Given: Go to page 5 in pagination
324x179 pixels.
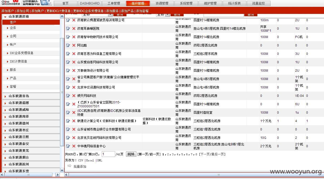Looking at the screenshot, I should coord(182,154).
